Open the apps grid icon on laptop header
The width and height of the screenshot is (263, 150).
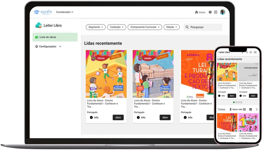click(x=216, y=12)
